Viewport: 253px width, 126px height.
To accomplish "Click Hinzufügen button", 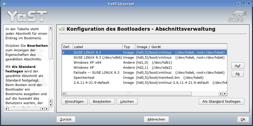I will pos(74,101).
